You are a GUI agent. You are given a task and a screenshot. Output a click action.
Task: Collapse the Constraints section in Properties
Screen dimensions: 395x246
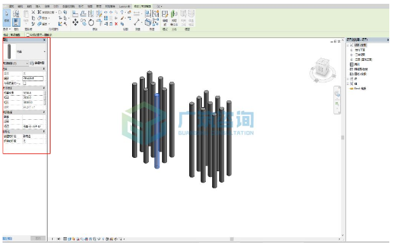(x=44, y=68)
